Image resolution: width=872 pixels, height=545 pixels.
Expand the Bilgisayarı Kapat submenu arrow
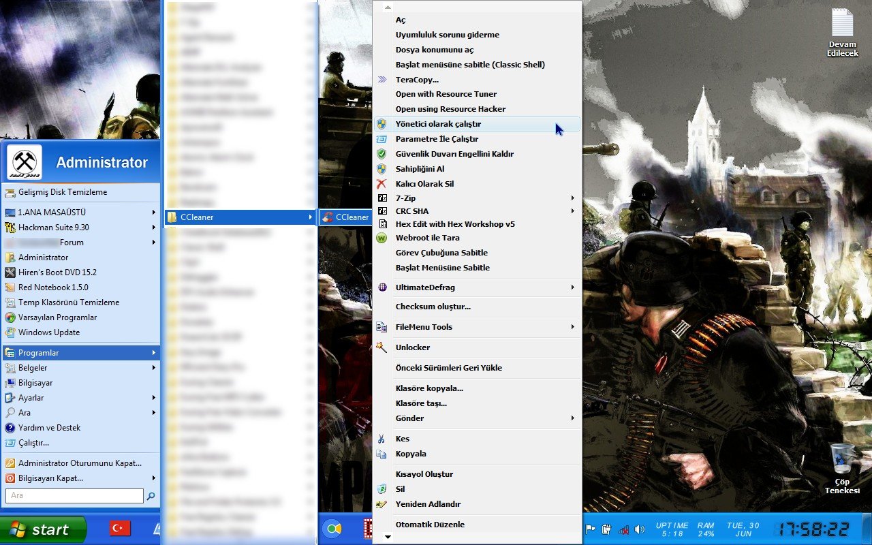[x=154, y=478]
